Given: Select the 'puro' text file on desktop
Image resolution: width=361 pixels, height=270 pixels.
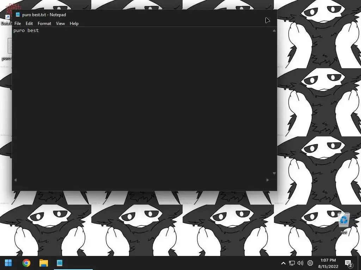Looking at the screenshot, I should pos(6,49).
